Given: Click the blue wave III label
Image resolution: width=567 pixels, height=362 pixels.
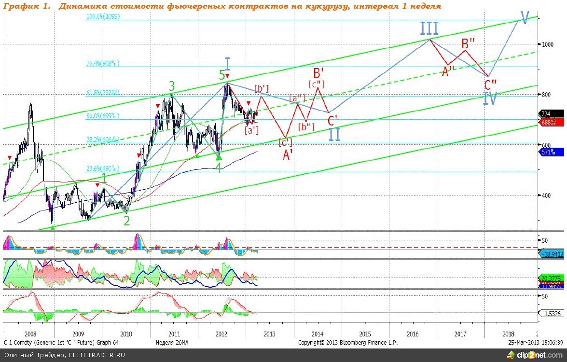Looking at the screenshot, I should coord(429,29).
